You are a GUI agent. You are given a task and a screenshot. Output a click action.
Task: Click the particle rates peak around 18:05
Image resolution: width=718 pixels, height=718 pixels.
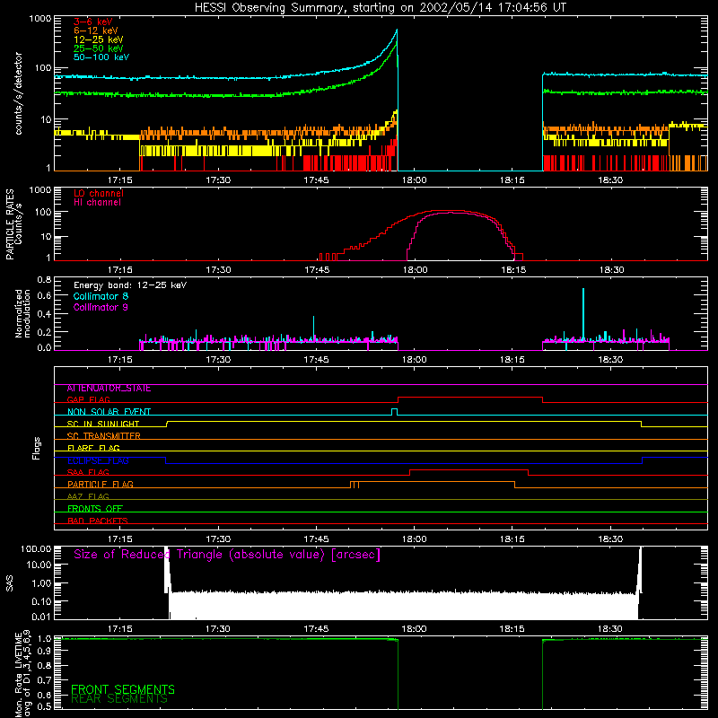451,212
